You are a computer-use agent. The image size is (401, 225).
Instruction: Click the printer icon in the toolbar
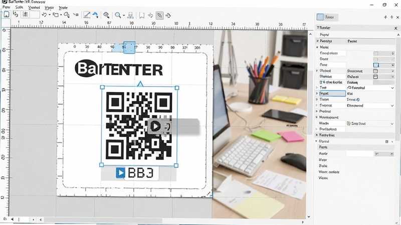point(130,15)
